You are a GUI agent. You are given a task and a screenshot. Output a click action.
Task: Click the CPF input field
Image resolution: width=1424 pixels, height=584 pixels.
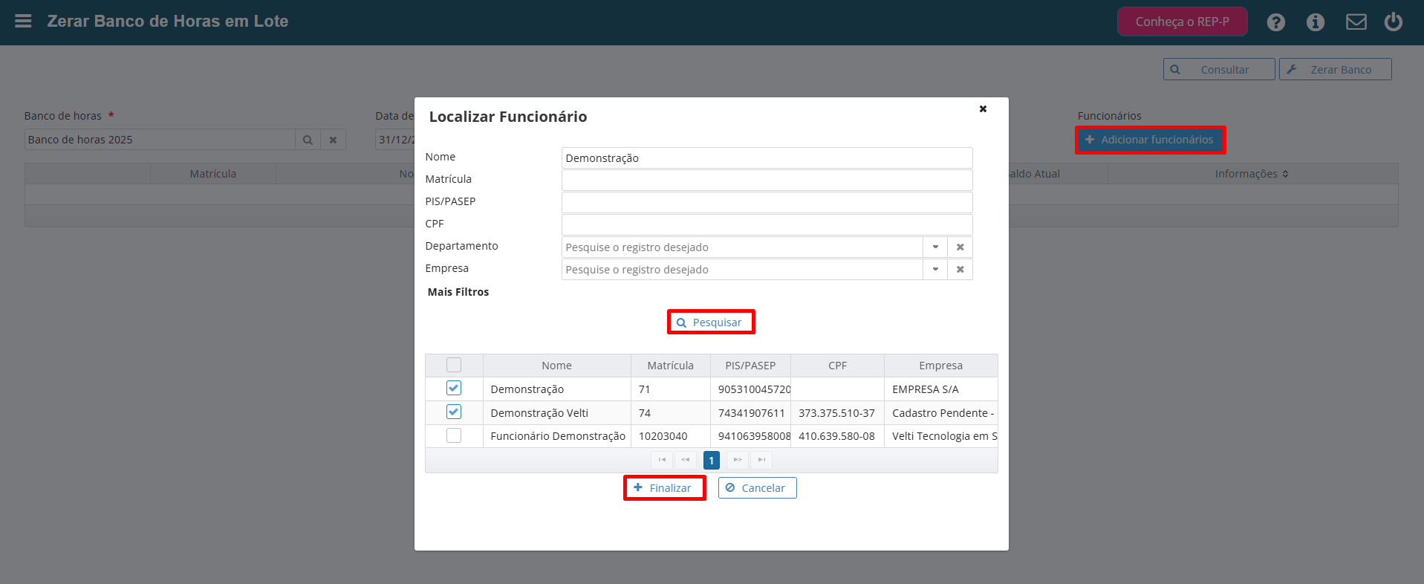(x=767, y=224)
